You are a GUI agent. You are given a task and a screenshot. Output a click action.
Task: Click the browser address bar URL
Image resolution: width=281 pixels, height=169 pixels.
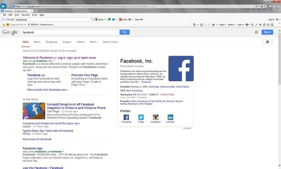(134, 6)
